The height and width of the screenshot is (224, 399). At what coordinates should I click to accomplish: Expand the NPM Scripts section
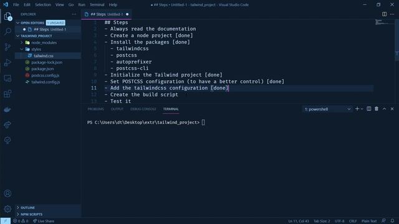click(18, 214)
